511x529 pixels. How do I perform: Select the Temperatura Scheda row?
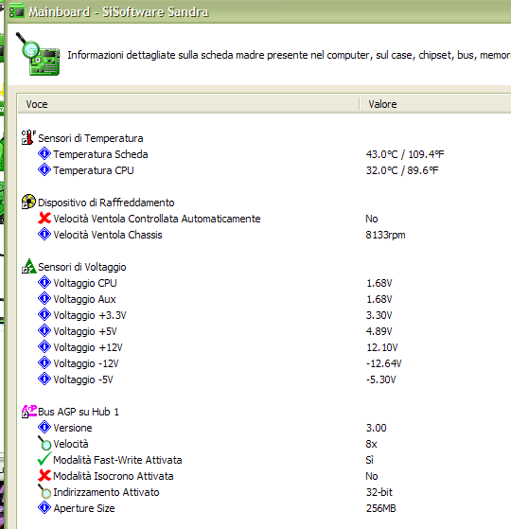[x=264, y=154]
